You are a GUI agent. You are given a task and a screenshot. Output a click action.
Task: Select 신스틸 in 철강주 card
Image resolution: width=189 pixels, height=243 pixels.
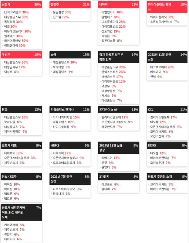(x=57, y=17)
